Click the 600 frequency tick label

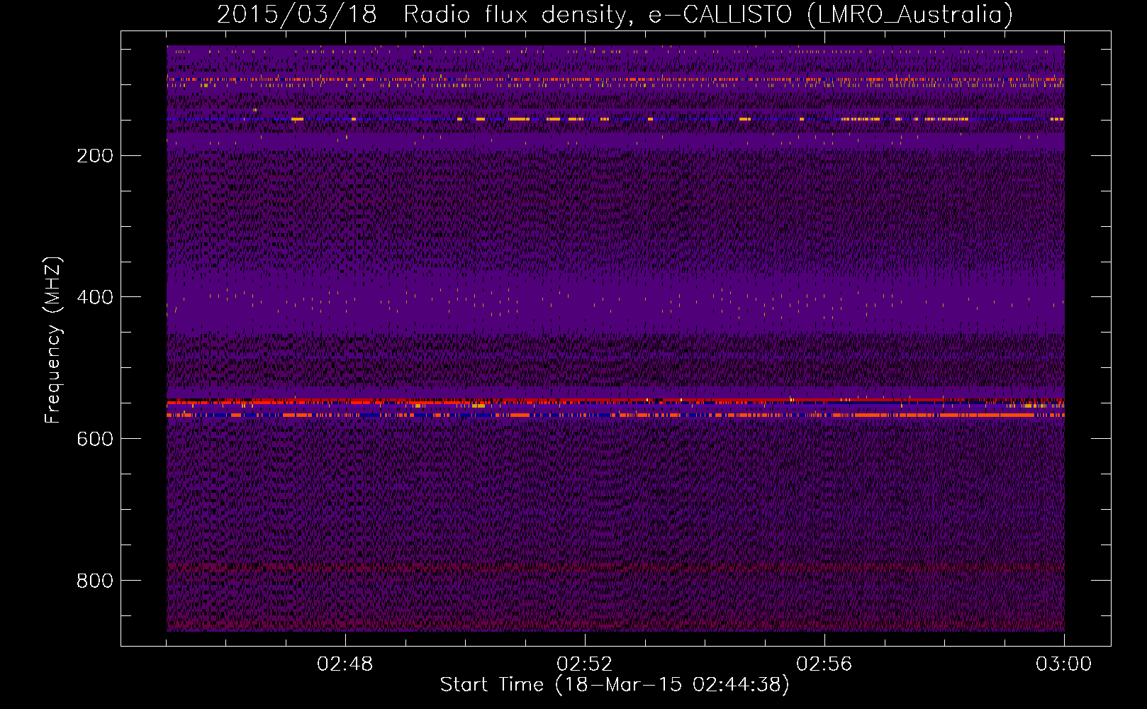coord(95,439)
